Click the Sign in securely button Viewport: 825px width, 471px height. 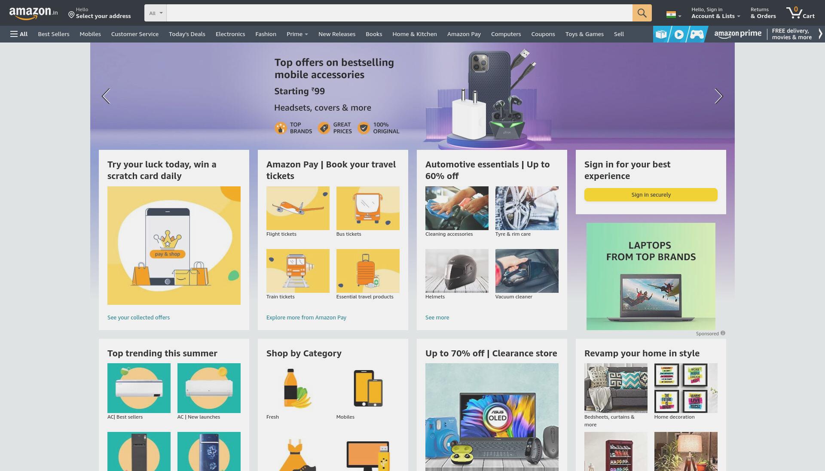click(651, 194)
